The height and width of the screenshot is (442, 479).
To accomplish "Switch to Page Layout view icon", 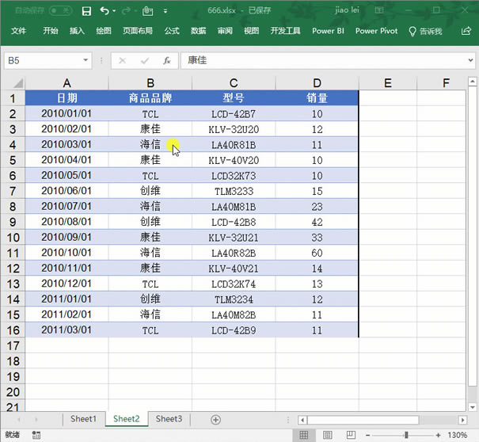I will pyautogui.click(x=328, y=435).
